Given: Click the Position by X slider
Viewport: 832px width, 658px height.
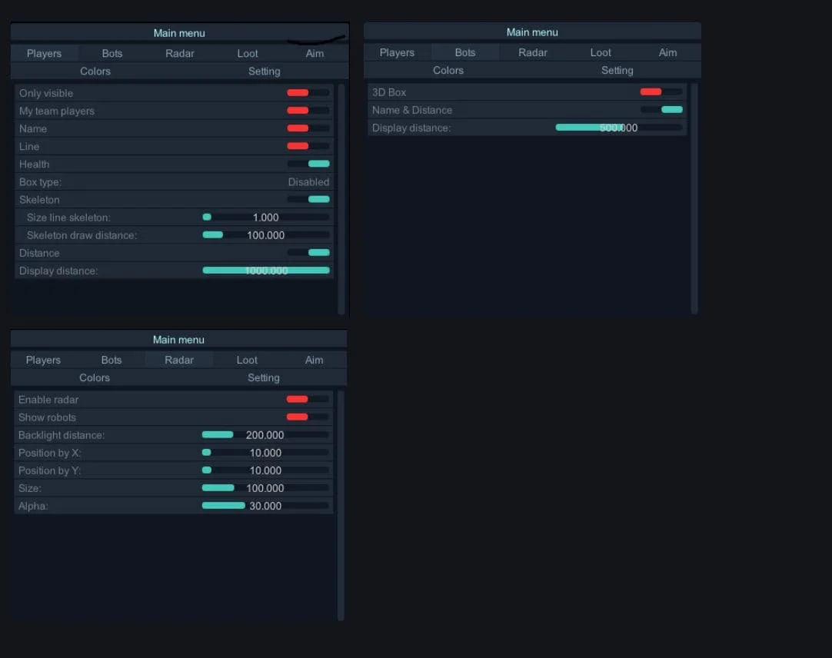Looking at the screenshot, I should point(265,453).
